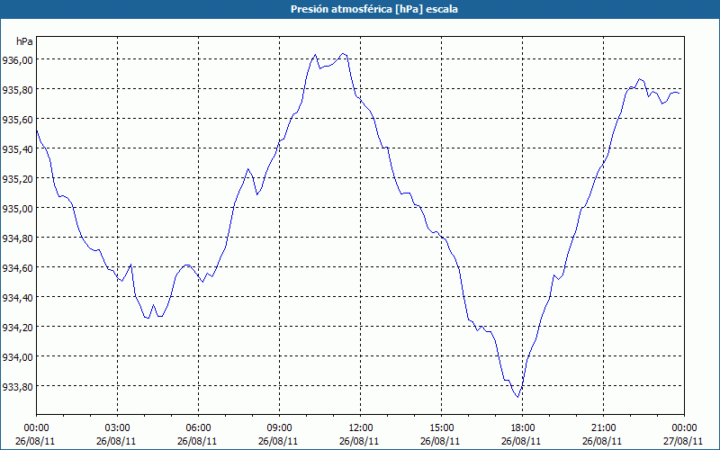The height and width of the screenshot is (450, 720).
Task: Click the 'Presión atmosférica [hPa] escala' title bar
Action: pos(360,9)
